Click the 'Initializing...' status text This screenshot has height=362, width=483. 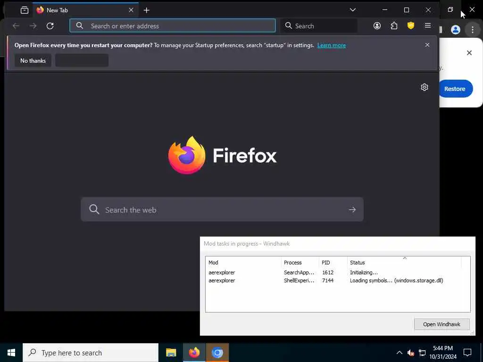(364, 272)
